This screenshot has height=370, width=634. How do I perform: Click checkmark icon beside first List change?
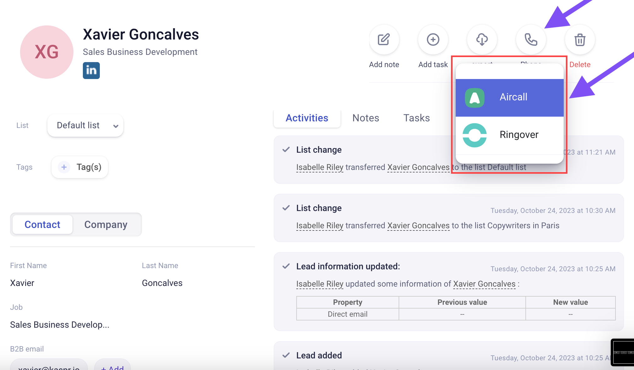point(286,150)
